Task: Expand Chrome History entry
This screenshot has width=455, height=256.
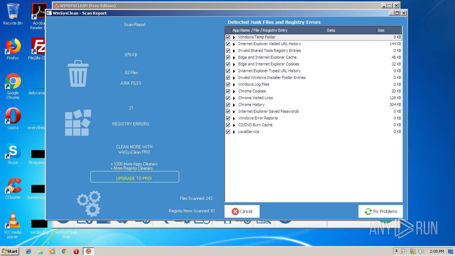Action: coord(234,105)
